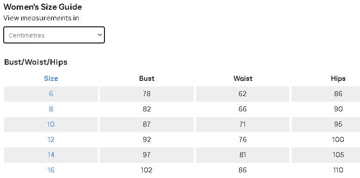Click the bust value 102 cell
Screen dimensions: 360x178
click(146, 170)
